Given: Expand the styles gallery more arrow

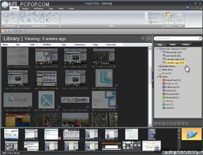Looking at the screenshot, I should tap(146, 21).
